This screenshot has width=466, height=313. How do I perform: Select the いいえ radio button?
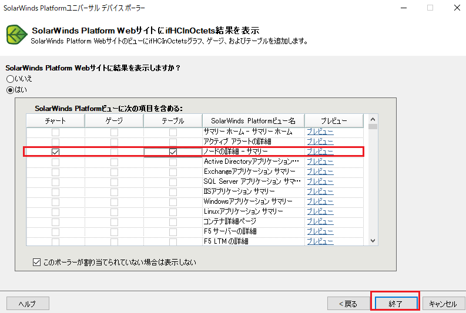point(10,79)
